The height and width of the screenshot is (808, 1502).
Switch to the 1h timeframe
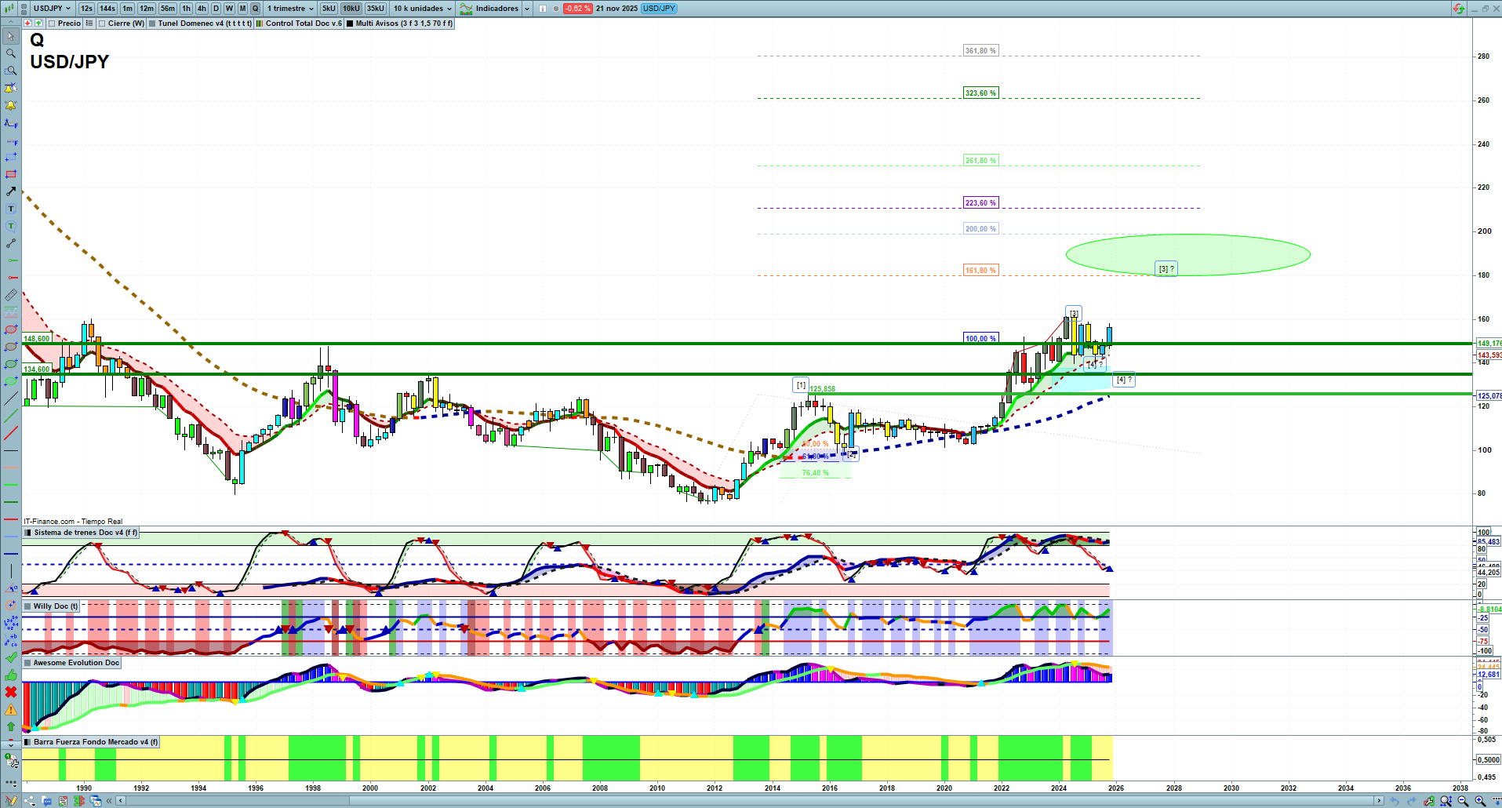point(186,9)
